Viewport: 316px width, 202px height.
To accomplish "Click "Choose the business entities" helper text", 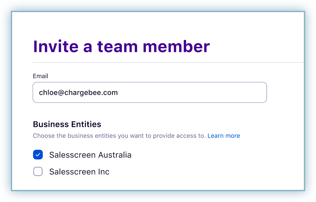I will [x=74, y=136].
